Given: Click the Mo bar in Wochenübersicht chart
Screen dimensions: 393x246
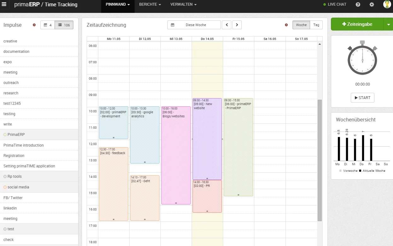Looking at the screenshot, I should pyautogui.click(x=339, y=149).
